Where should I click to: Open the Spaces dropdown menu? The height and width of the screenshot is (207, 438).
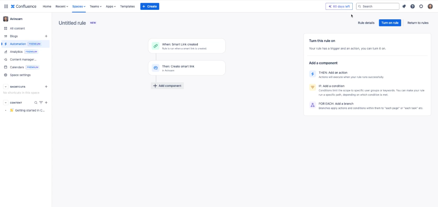(78, 6)
